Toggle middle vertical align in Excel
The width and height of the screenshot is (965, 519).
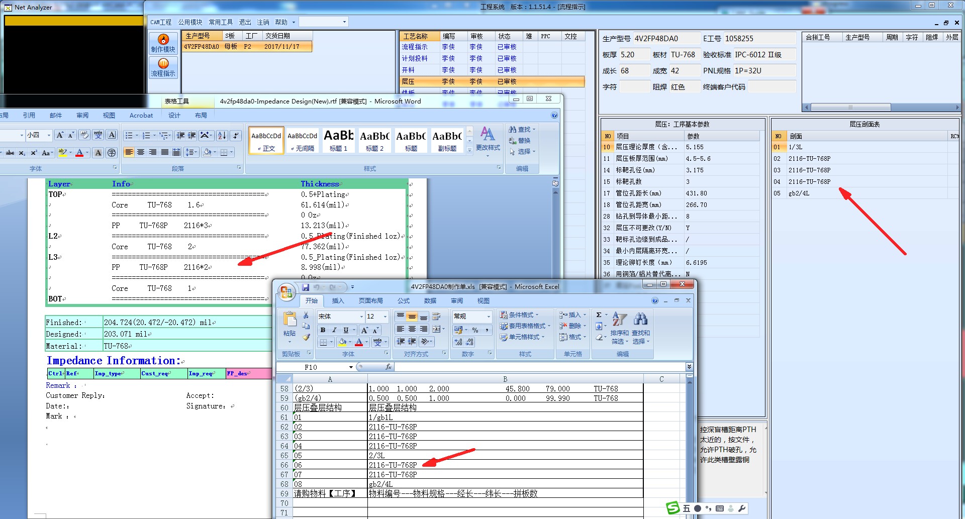coord(412,317)
